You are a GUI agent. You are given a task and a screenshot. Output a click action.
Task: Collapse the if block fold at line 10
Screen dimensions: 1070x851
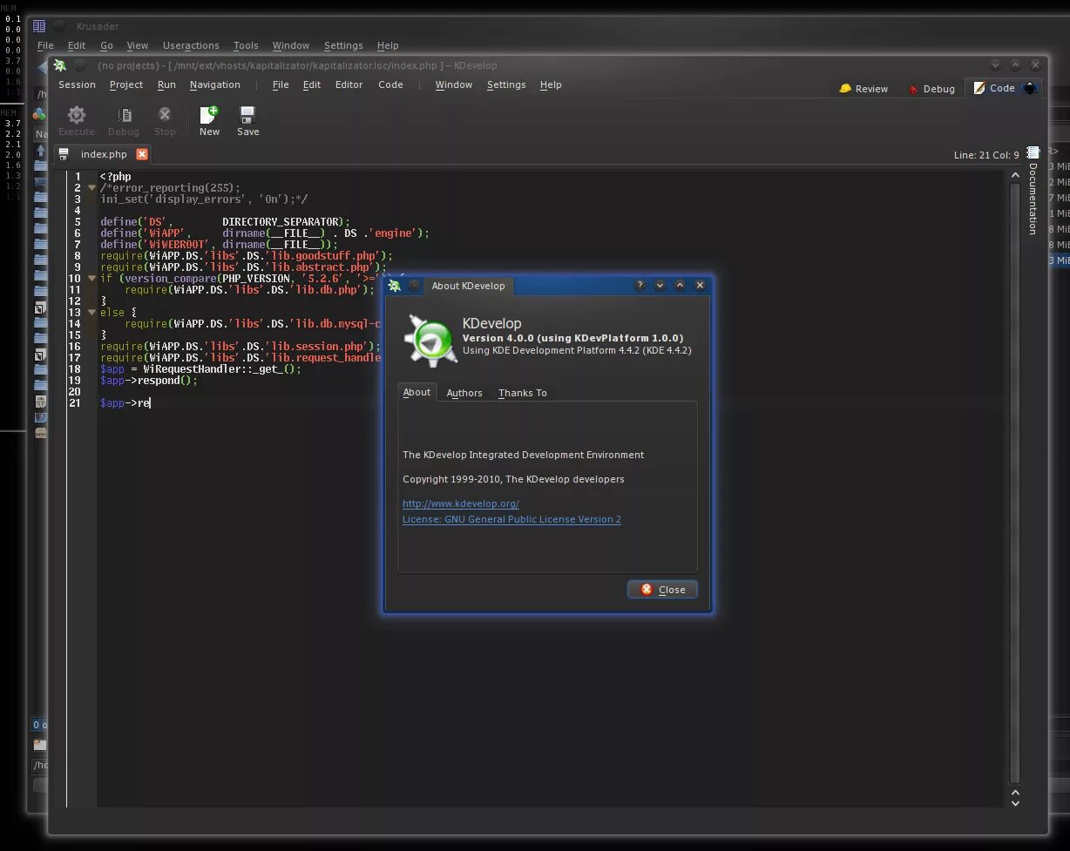click(x=91, y=279)
